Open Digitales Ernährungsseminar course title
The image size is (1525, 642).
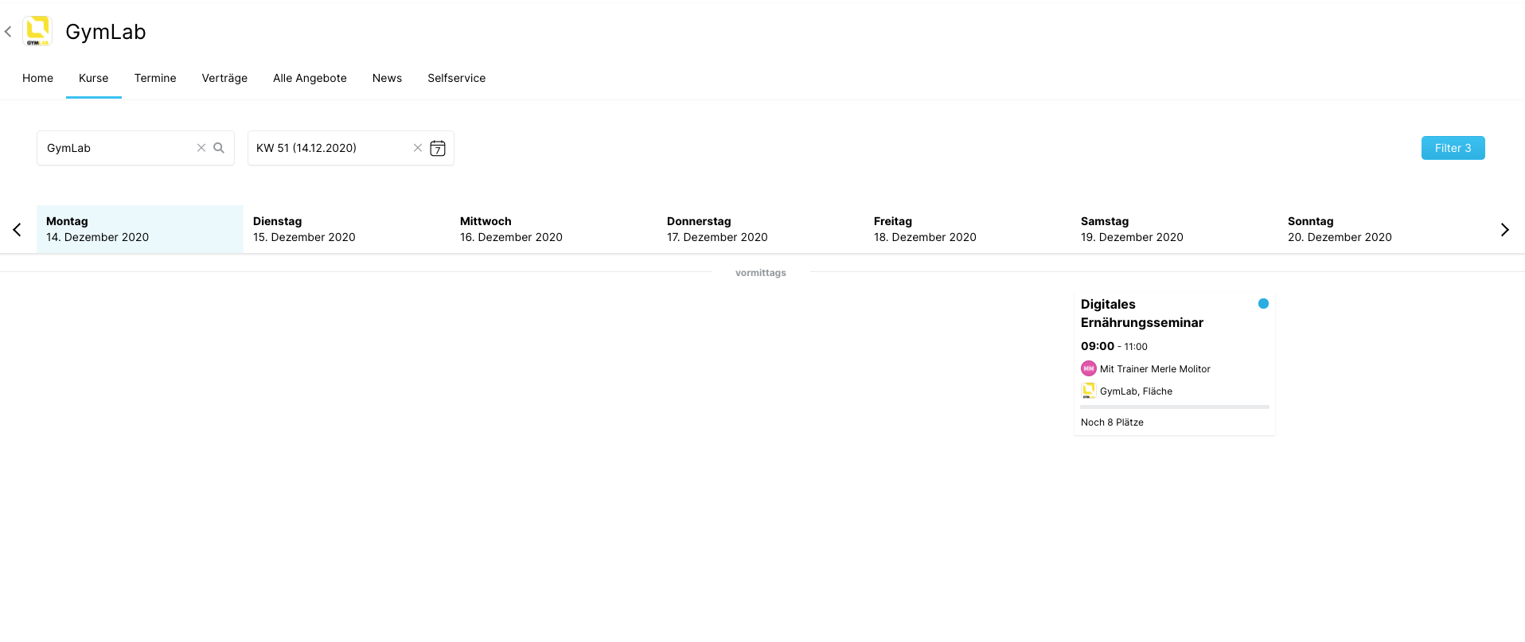(1141, 313)
